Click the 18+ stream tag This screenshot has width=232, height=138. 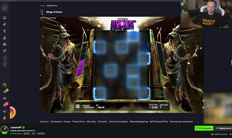pyautogui.click(x=33, y=134)
